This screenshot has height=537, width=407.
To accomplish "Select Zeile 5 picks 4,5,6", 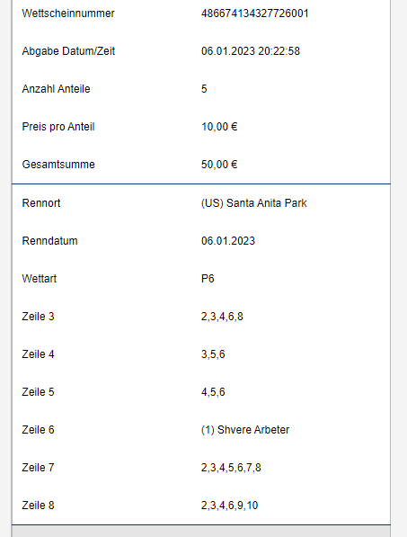I will click(213, 392).
